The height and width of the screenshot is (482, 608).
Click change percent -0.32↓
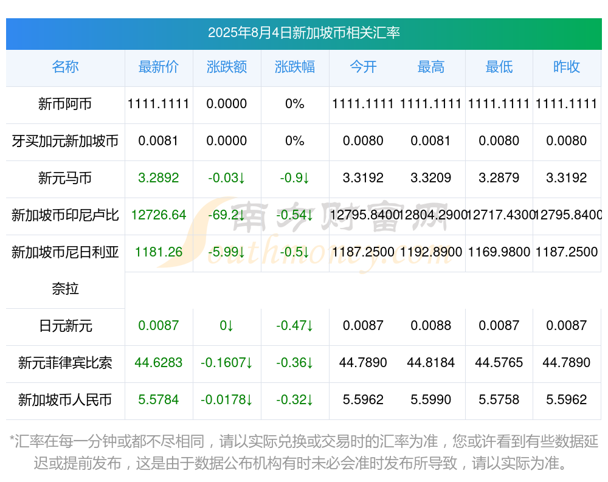tap(295, 400)
